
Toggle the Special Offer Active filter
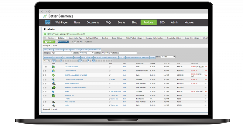87,57
